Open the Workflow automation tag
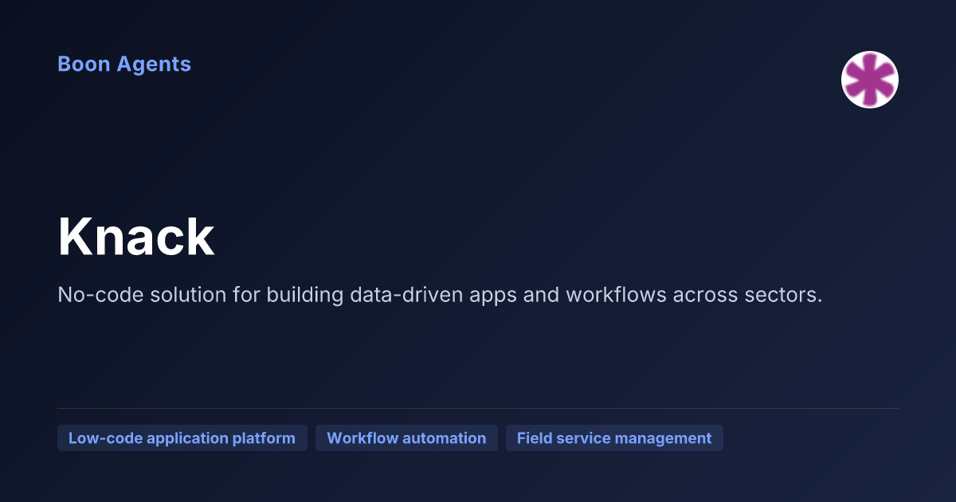 pos(406,438)
